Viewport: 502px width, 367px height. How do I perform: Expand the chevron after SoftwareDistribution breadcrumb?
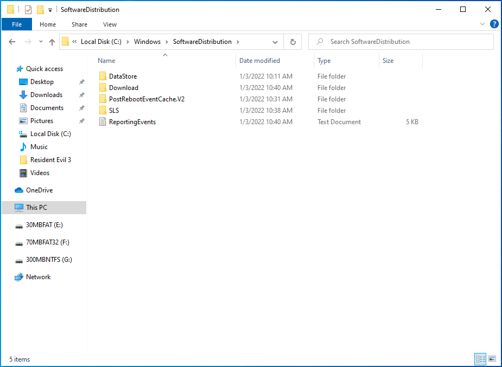(238, 42)
